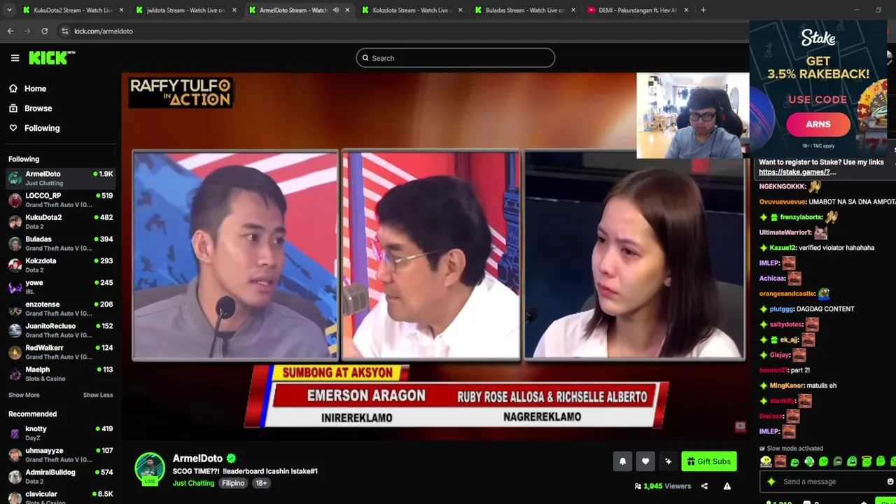Viewport: 896px width, 504px height.
Task: Open Maelph Slots & Casino channel
Action: click(x=61, y=374)
